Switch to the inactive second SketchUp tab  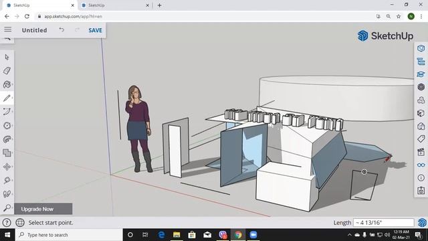(114, 5)
